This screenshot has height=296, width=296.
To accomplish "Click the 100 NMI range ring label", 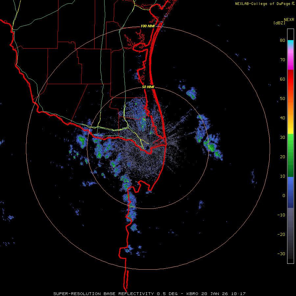I will 148,26.
